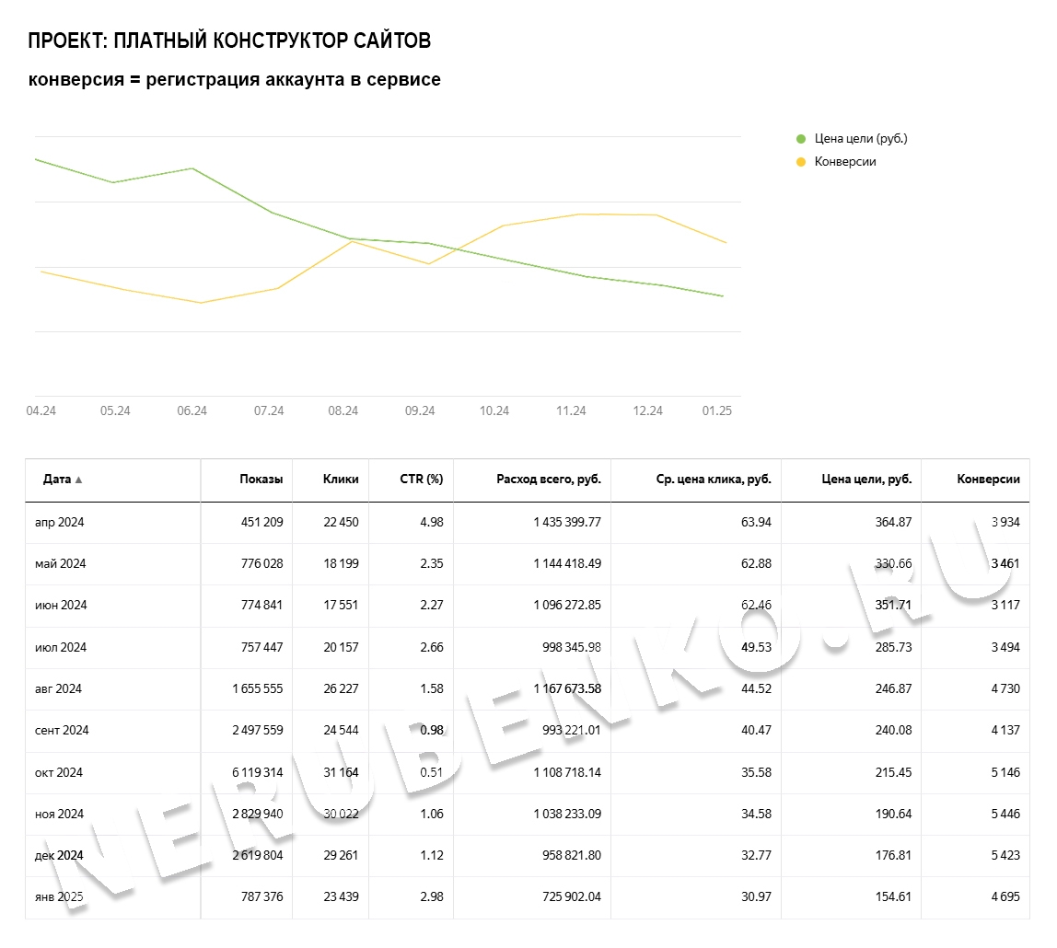Click the 10.24 label on chart axis
Screen dimensions: 1057x948
tap(494, 411)
